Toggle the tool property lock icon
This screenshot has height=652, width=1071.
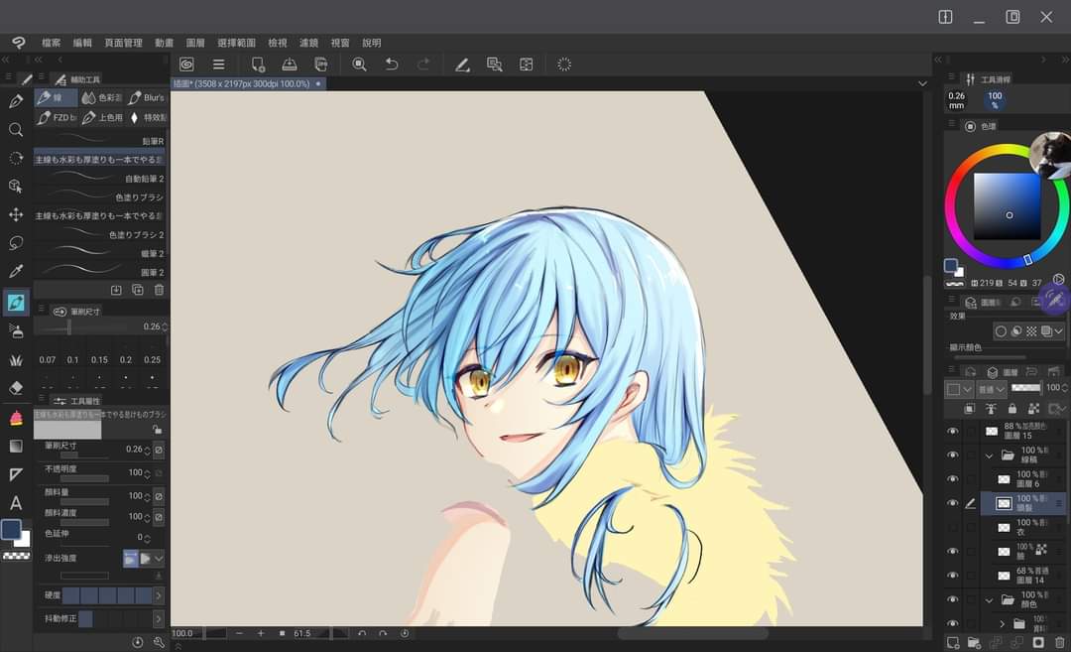(x=157, y=430)
